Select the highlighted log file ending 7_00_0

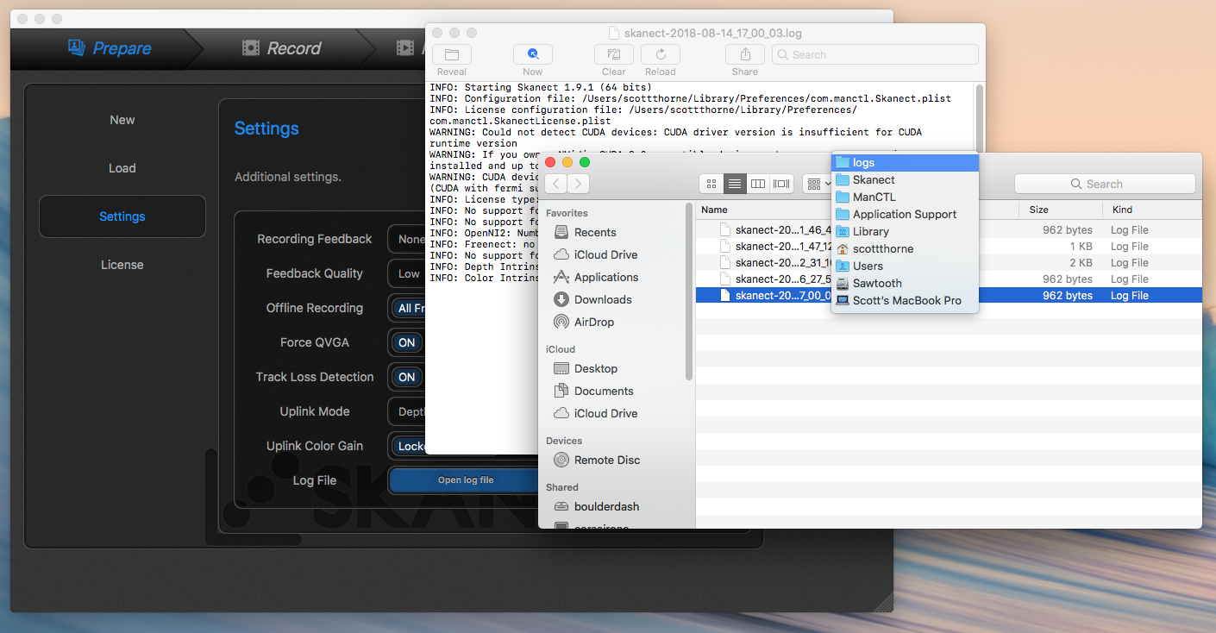pos(949,296)
